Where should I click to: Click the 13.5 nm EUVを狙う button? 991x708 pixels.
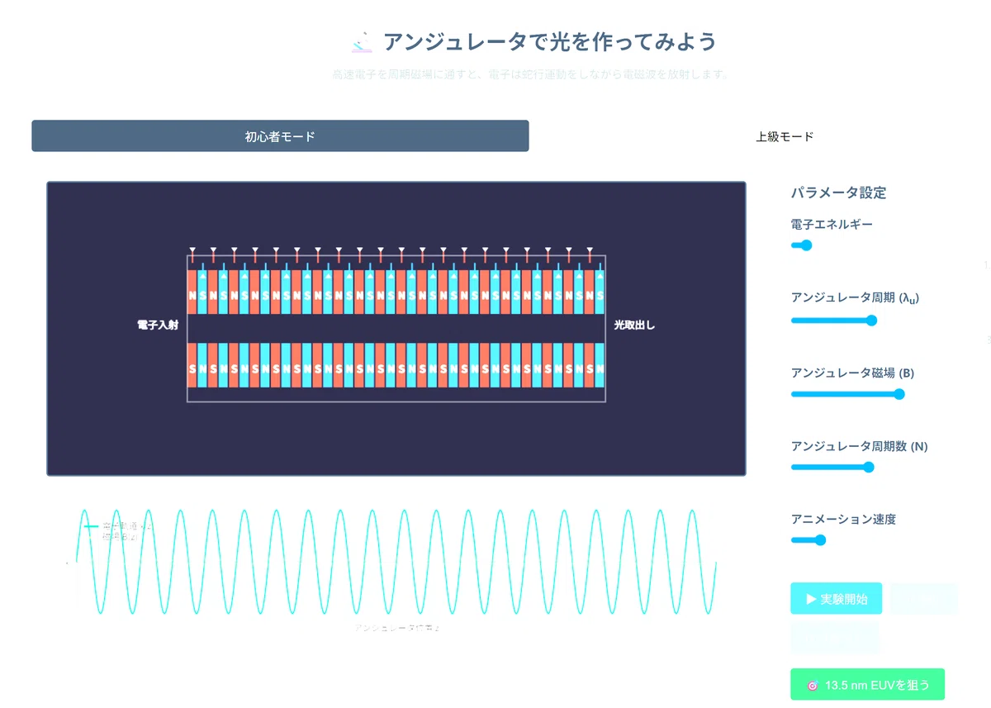[x=867, y=685]
